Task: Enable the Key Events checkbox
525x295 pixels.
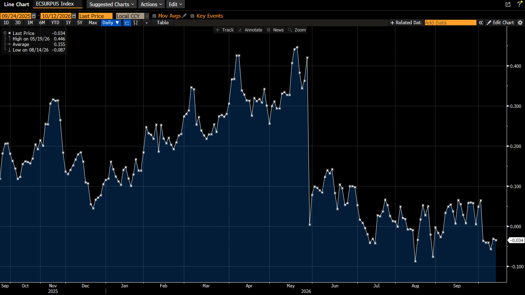Action: click(193, 16)
